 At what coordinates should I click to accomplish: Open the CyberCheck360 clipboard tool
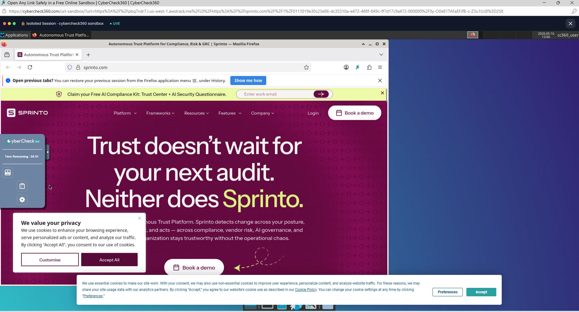pos(22,186)
